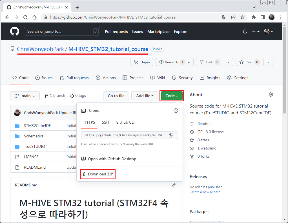
Task: Click the translate page icon in address bar
Action: click(x=224, y=17)
